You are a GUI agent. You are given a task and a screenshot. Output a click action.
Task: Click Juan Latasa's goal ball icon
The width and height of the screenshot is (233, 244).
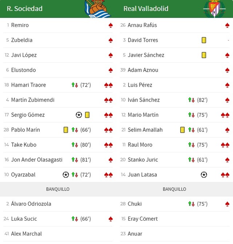click(x=204, y=175)
